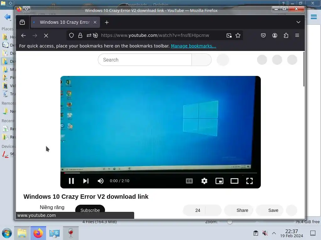Focus the YouTube Search field
Viewport: 321px width, 240px height.
coord(145,60)
